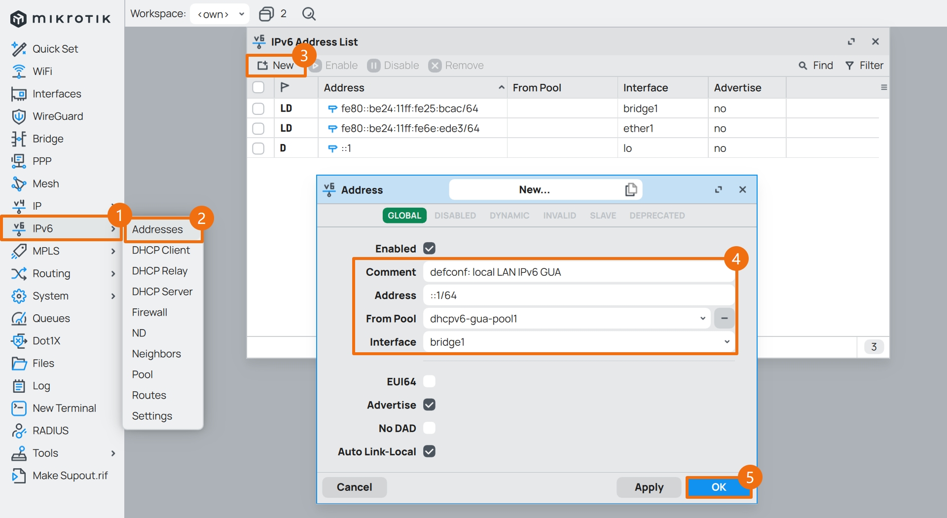Open Neighbors in the IPv6 submenu
The image size is (947, 518).
coord(156,354)
